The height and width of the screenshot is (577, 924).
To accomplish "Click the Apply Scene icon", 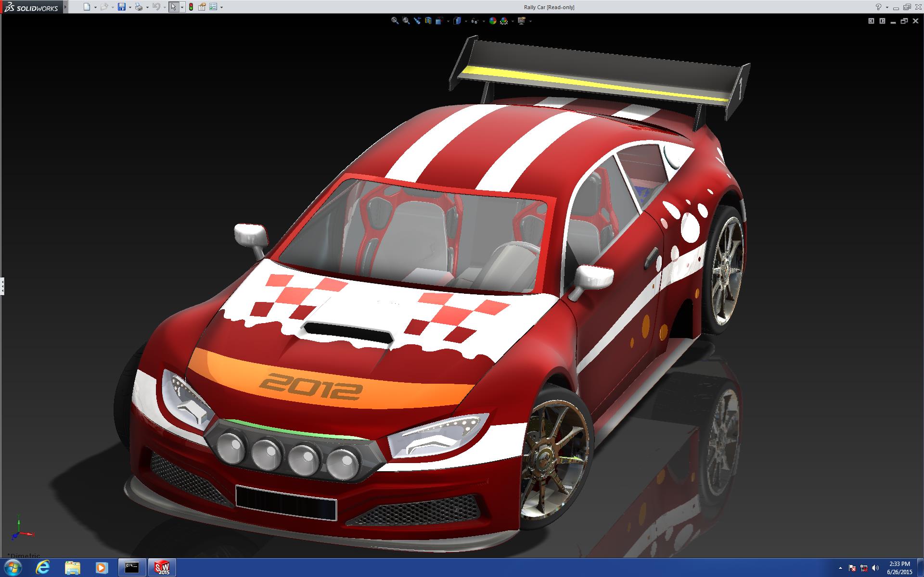I will tap(504, 21).
